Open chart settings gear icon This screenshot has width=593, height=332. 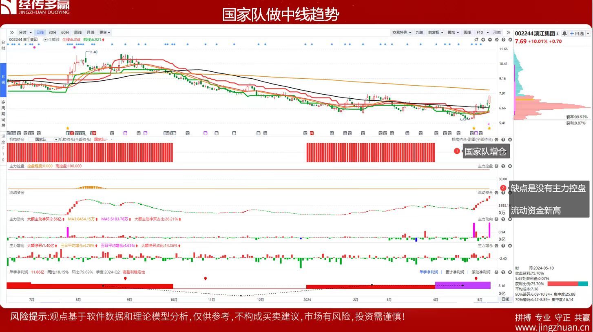pyautogui.click(x=497, y=40)
